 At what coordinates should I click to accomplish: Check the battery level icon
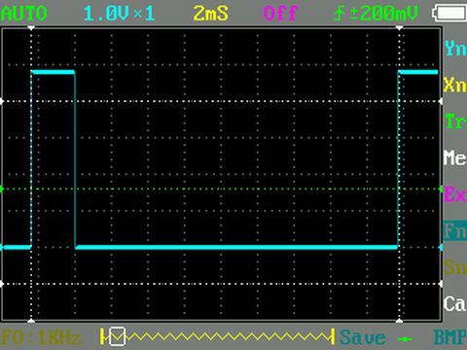[x=449, y=14]
